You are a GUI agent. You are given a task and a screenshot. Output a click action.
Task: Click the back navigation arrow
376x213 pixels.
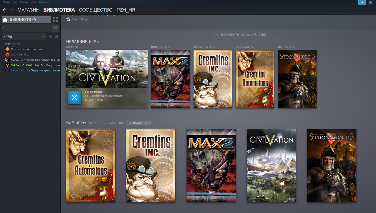click(4, 10)
